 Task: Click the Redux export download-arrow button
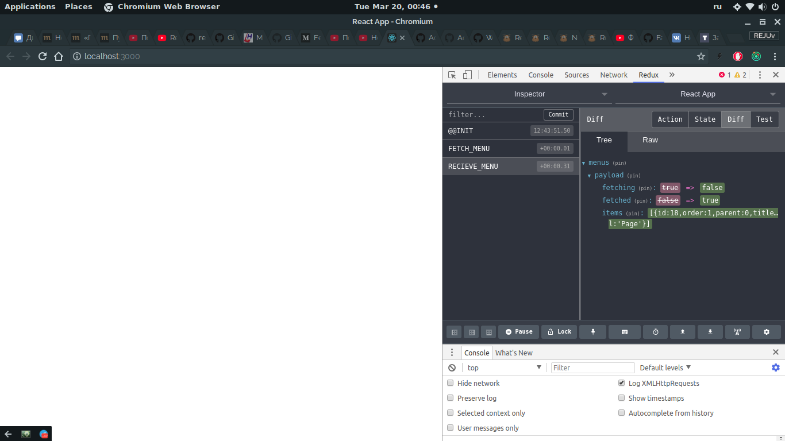(710, 332)
